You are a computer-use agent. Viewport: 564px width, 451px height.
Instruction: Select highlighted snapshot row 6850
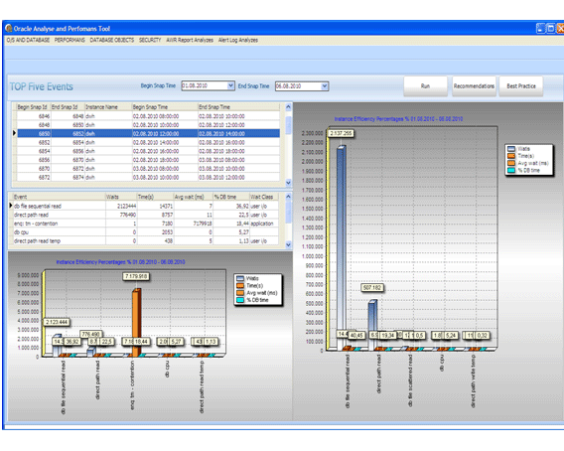148,133
